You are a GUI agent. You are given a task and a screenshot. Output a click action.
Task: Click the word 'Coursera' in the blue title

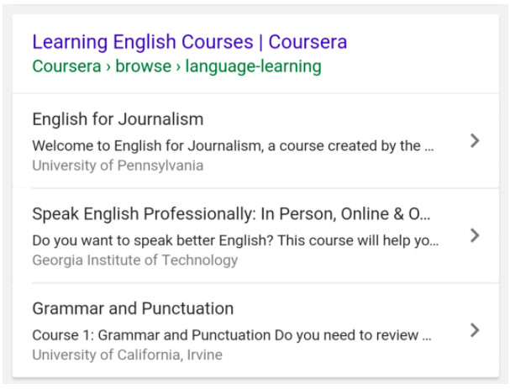[308, 42]
